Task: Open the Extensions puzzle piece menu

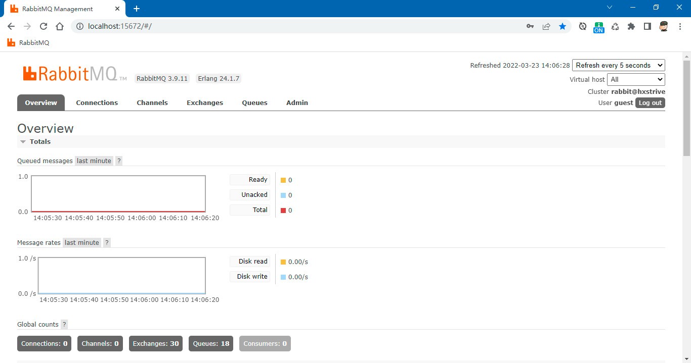Action: (x=631, y=26)
